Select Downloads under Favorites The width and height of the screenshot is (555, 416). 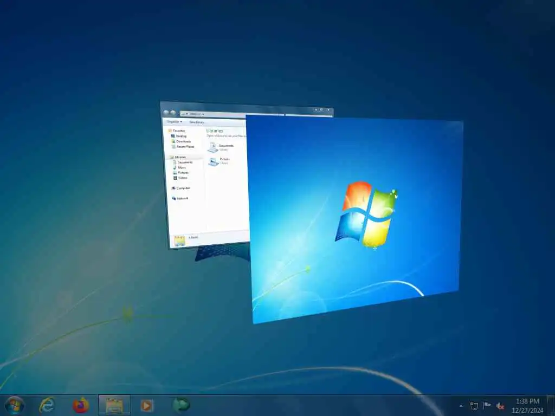pyautogui.click(x=181, y=141)
